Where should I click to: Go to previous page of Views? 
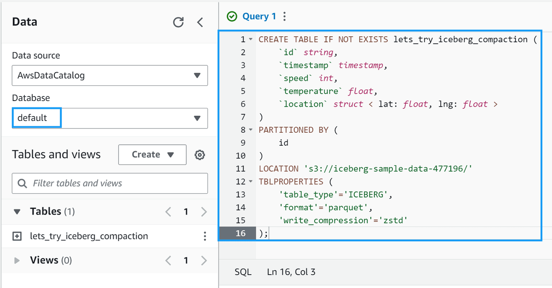click(168, 260)
